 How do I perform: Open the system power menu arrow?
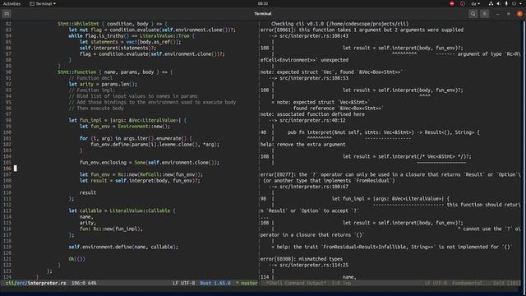point(520,3)
